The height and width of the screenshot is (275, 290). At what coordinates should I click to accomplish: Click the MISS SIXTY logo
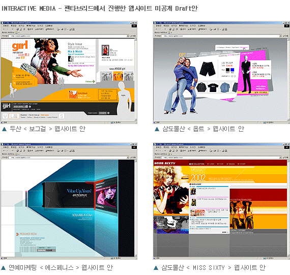coord(165,163)
